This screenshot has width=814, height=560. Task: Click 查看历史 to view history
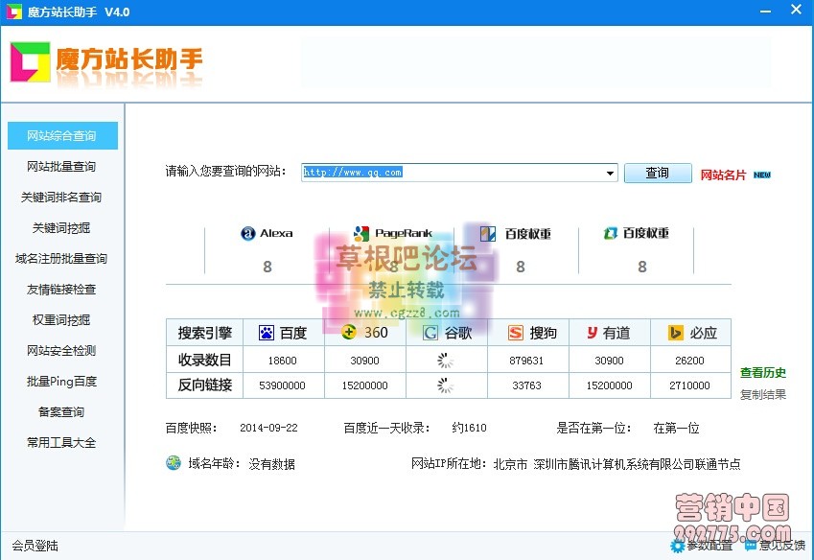click(762, 373)
